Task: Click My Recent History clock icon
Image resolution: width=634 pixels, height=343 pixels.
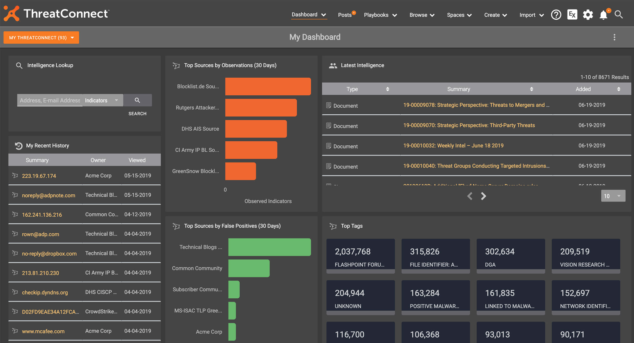Action: click(x=19, y=146)
